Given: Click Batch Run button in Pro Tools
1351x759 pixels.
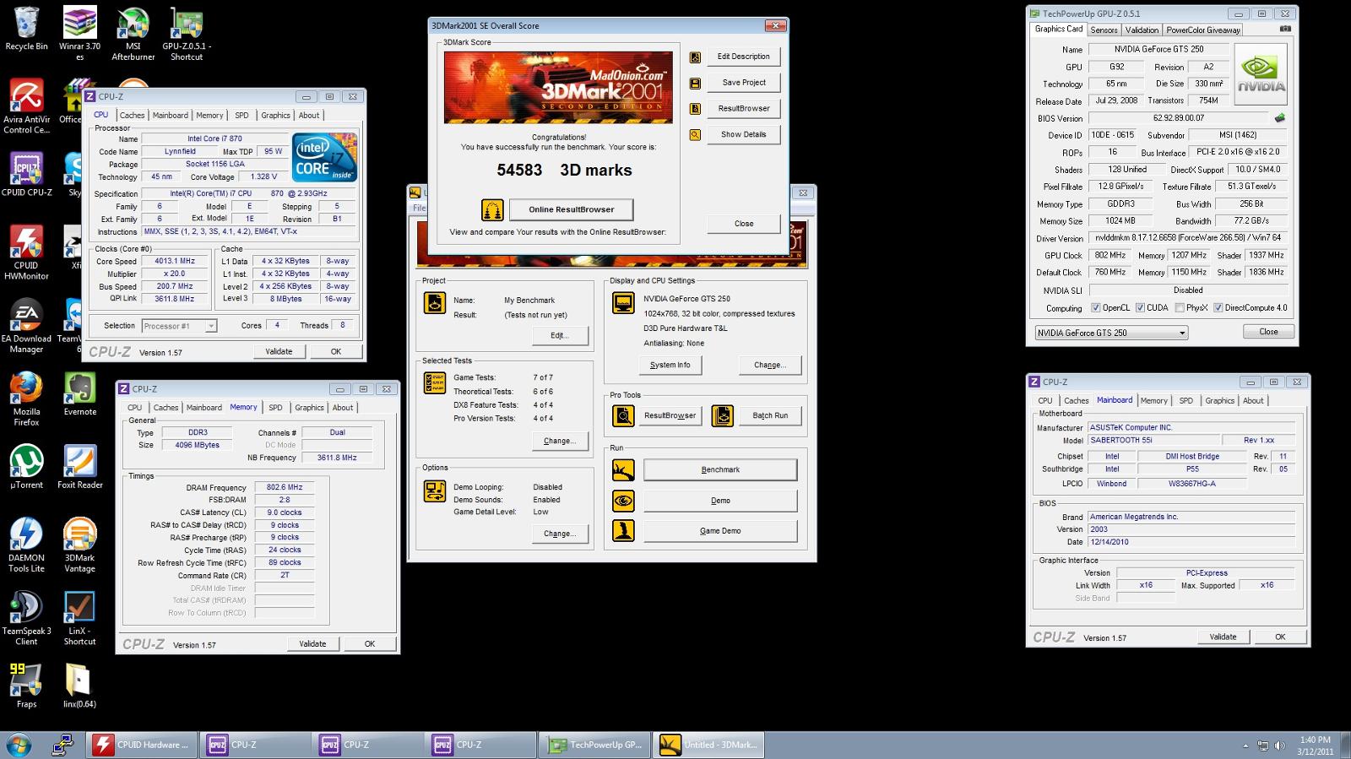Looking at the screenshot, I should click(770, 415).
